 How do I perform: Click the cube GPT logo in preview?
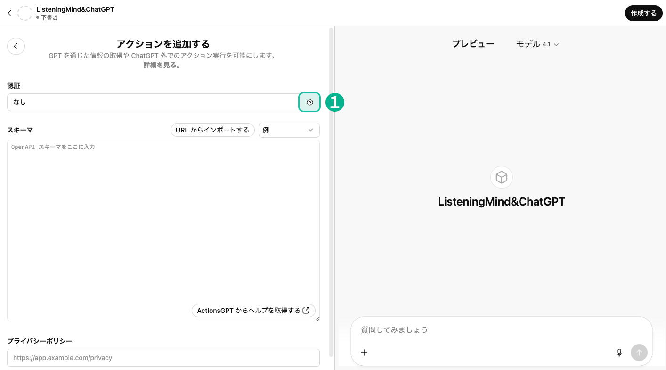coord(502,177)
